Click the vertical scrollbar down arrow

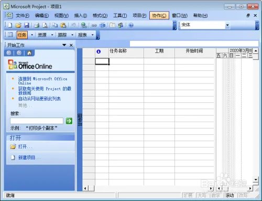[x=256, y=179]
